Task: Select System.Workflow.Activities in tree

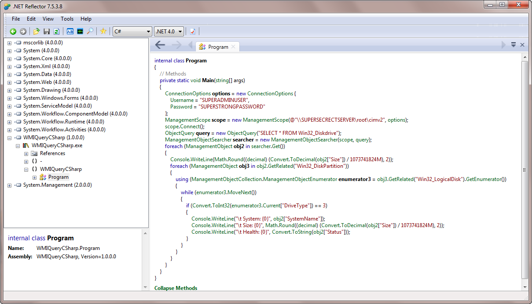Action: (x=64, y=130)
